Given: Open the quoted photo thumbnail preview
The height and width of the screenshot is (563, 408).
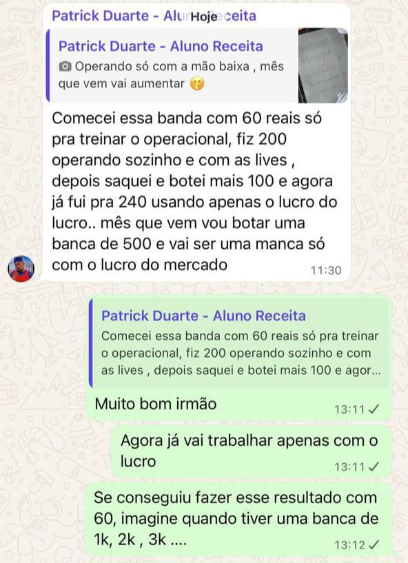Looking at the screenshot, I should click(323, 65).
